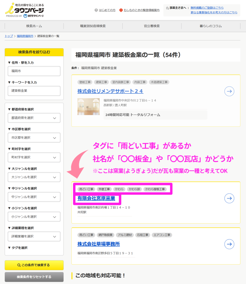Open the 小ジャンルを選択 dropdown

34,217
